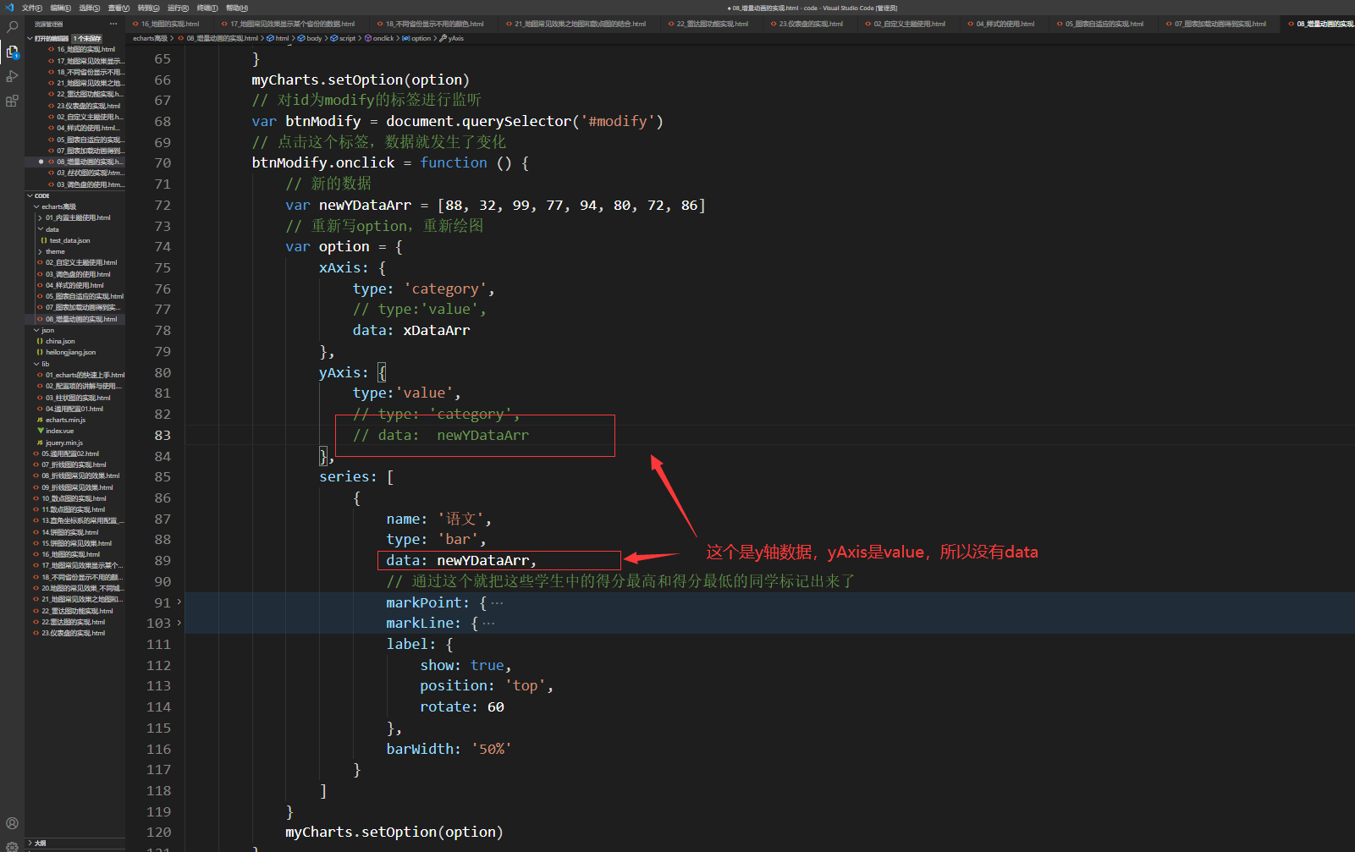Switch to 07_图表加载动画得到实现.html editor tab
Viewport: 1355px width, 852px height.
(1220, 24)
